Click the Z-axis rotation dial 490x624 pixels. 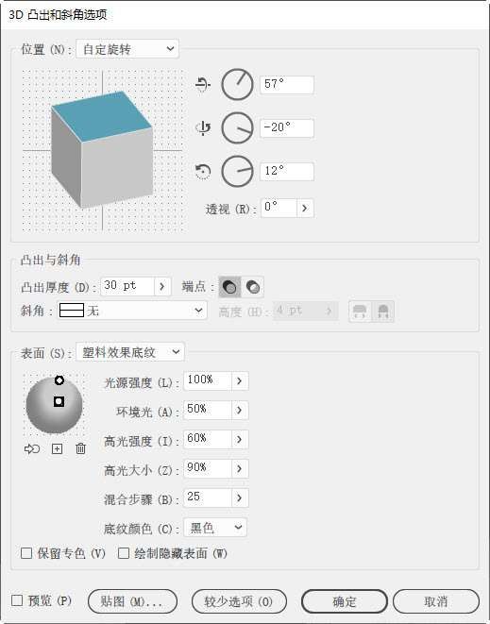point(237,172)
